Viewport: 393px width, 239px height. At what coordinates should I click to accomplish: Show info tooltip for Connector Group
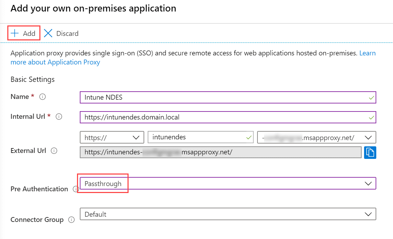pos(71,220)
